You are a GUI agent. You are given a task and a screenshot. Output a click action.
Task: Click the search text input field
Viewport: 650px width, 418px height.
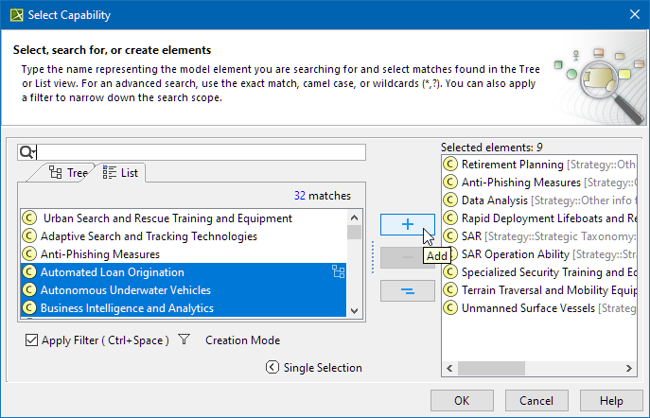coord(201,152)
